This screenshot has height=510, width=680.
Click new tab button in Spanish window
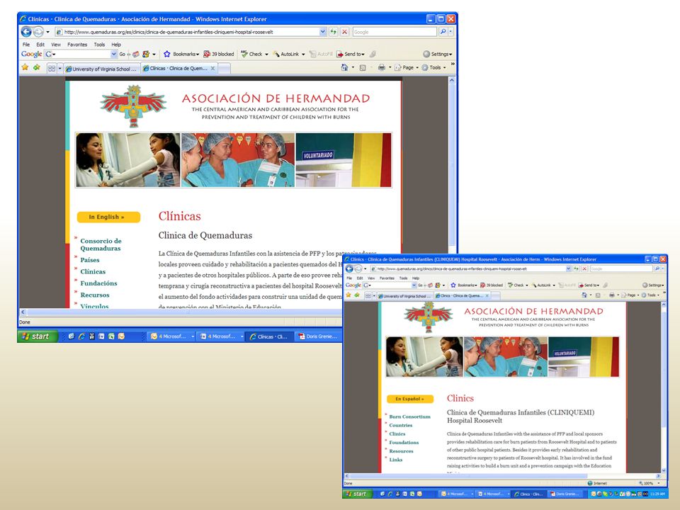[x=225, y=69]
